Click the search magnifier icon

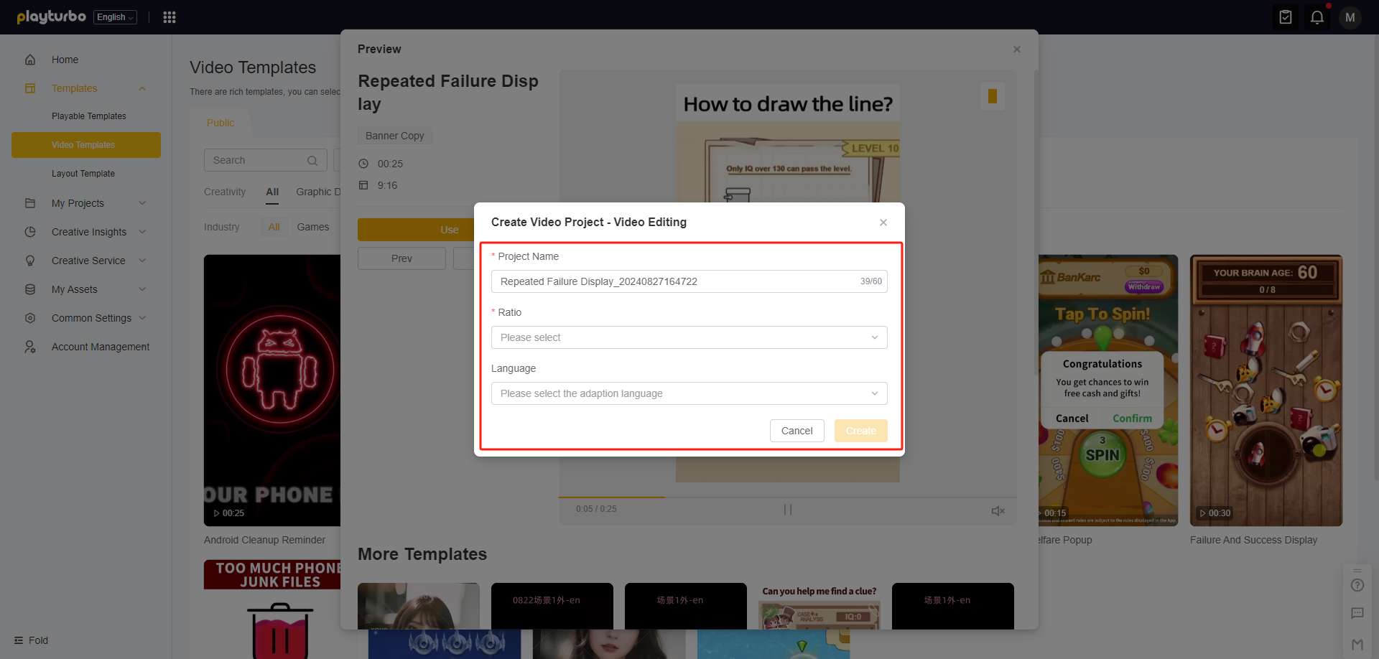(x=312, y=161)
